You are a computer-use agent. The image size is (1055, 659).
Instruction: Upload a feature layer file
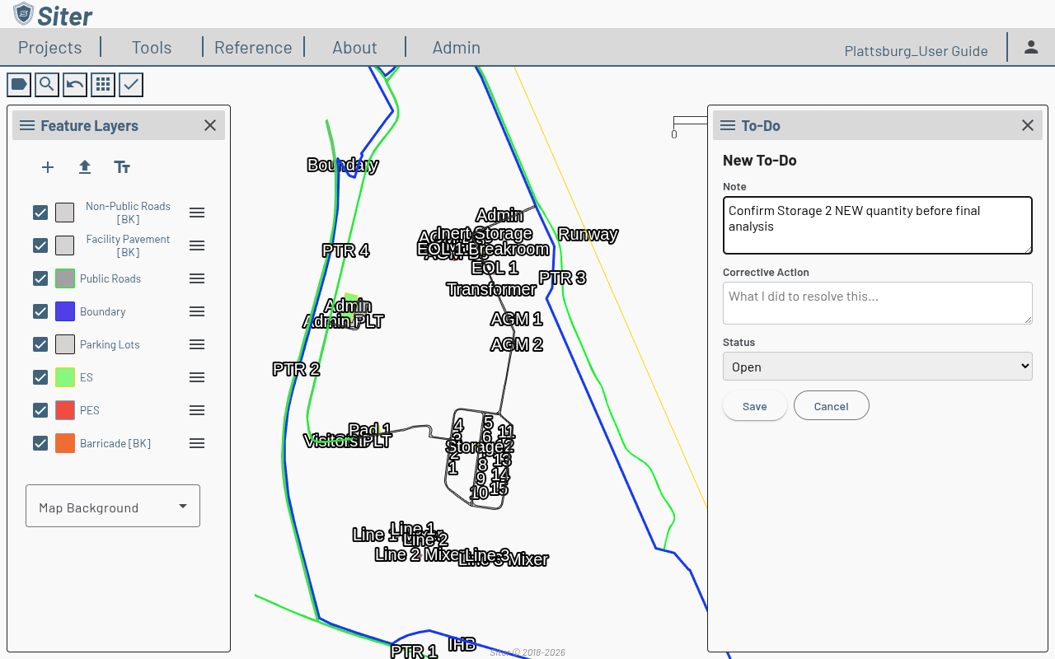85,167
